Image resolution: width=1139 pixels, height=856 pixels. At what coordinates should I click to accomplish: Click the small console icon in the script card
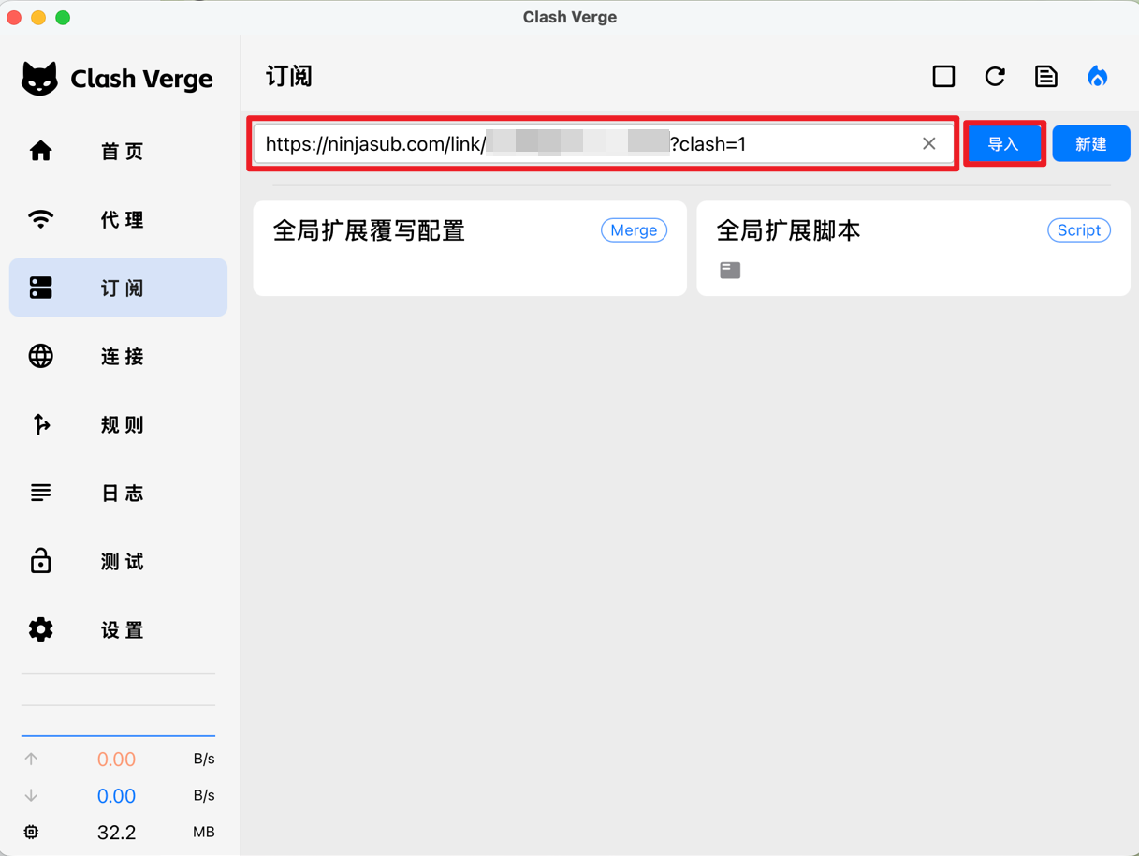(730, 271)
